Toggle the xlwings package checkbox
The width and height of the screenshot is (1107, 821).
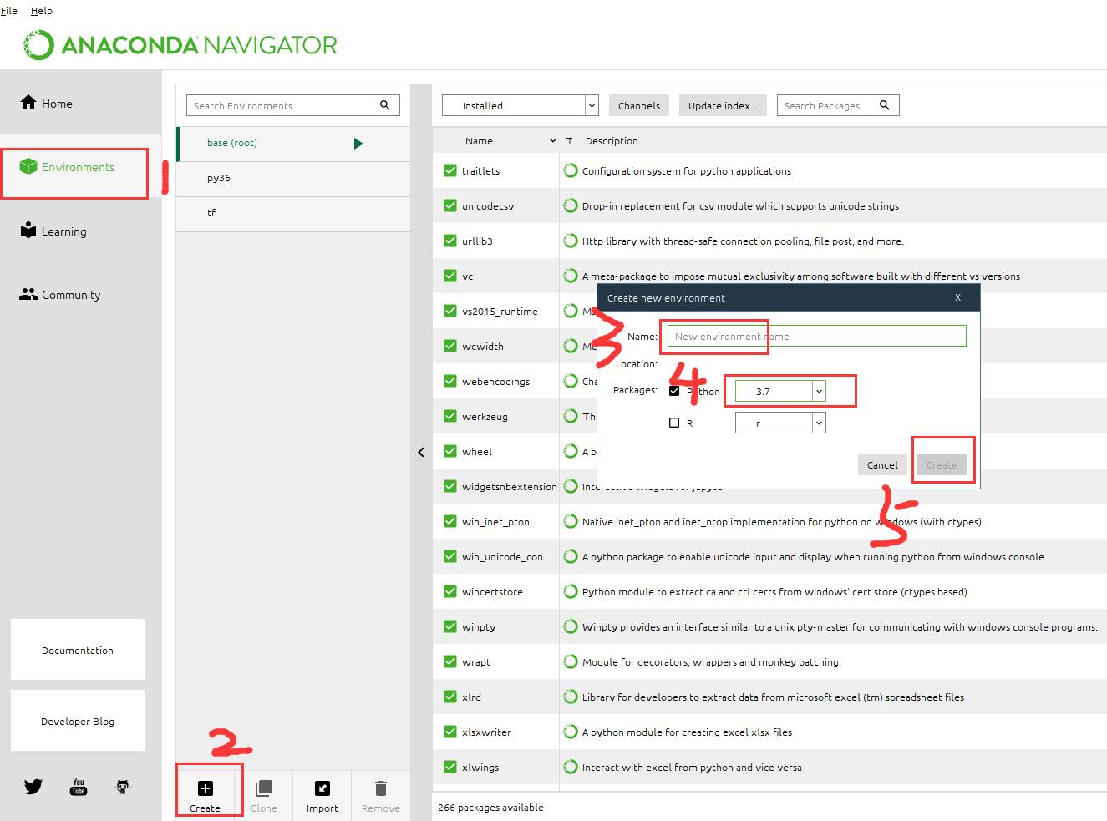tap(450, 767)
